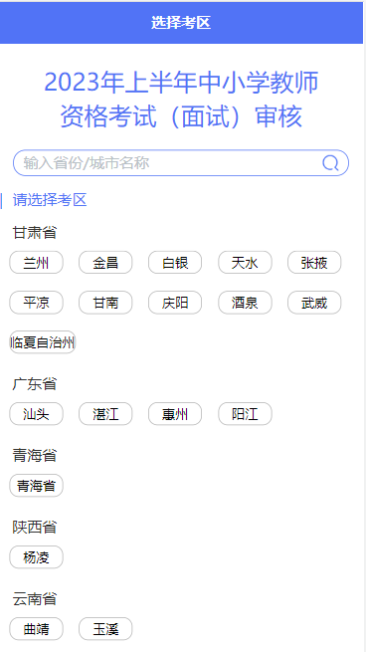This screenshot has width=366, height=652.
Task: Pick 武威 under Gansu province
Action: [x=314, y=303]
